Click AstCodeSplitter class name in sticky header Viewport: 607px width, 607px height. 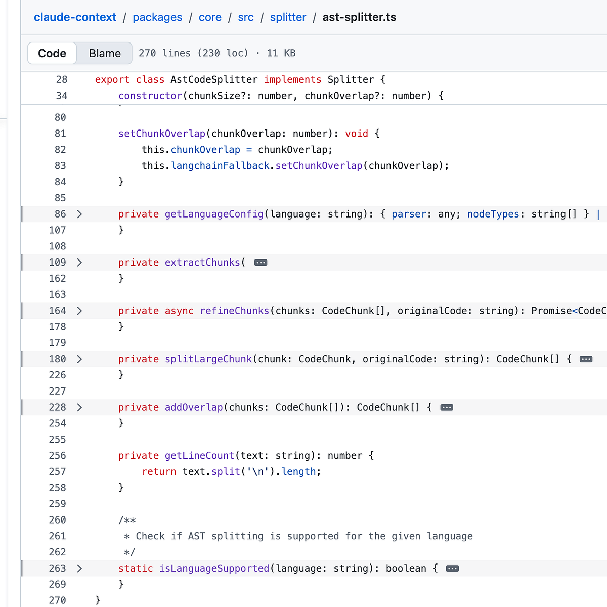(x=214, y=79)
